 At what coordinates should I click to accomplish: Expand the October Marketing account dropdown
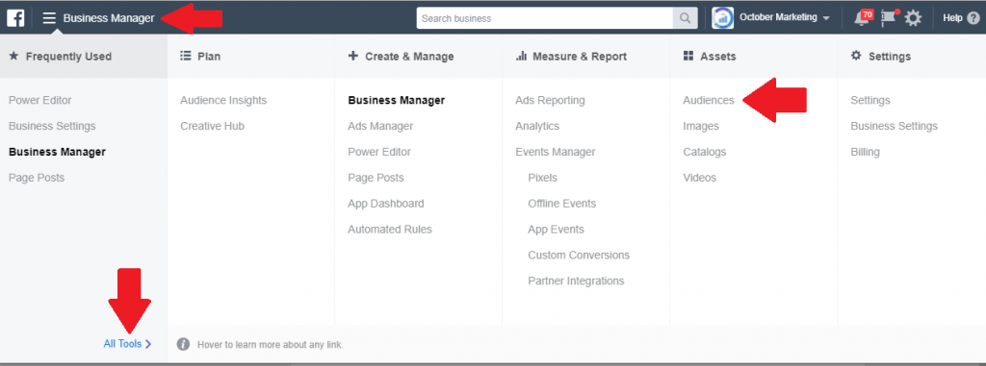point(825,18)
